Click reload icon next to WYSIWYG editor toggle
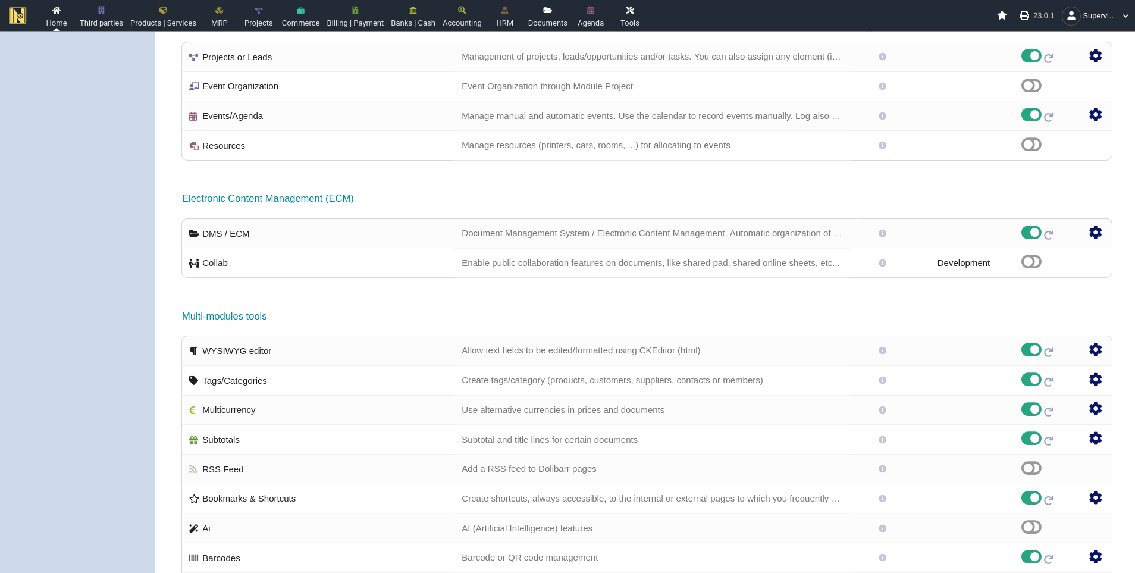This screenshot has width=1135, height=573. click(x=1049, y=352)
